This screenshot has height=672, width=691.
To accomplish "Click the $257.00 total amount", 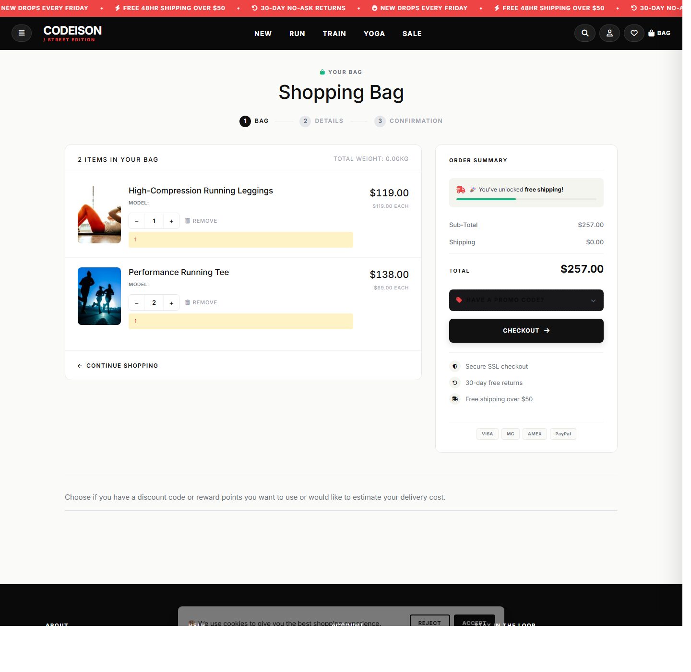I will 582,269.
